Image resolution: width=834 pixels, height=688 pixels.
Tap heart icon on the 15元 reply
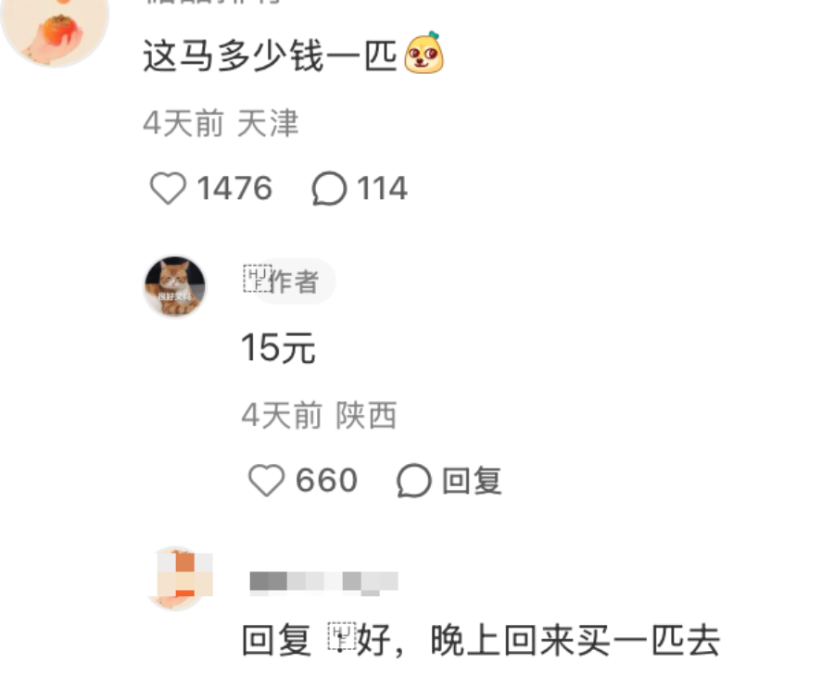[x=267, y=480]
